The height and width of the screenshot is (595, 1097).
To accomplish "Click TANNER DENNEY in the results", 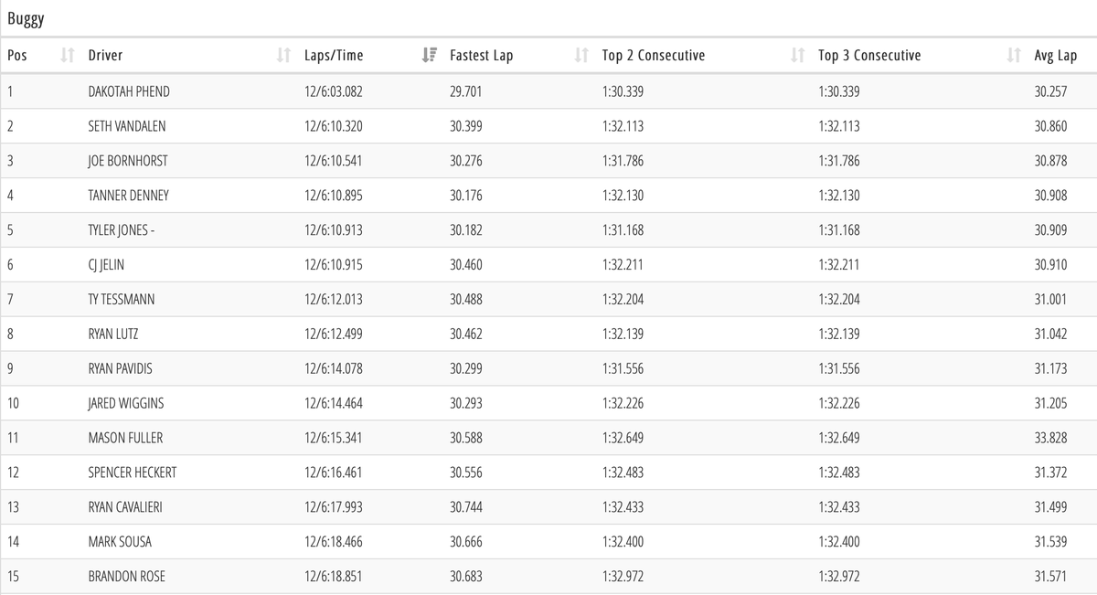I will (x=128, y=196).
